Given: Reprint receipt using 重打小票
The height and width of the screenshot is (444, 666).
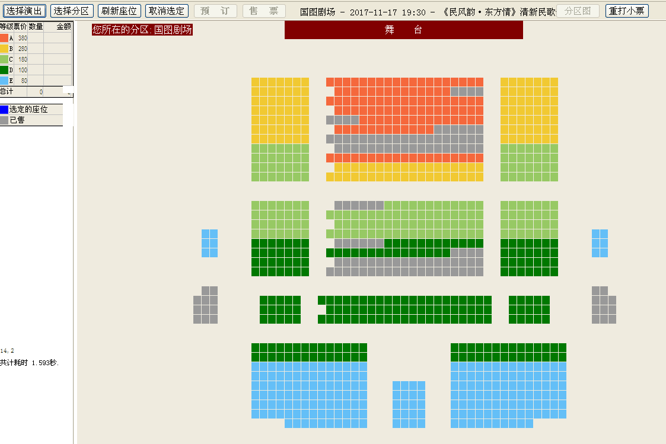Looking at the screenshot, I should (x=627, y=11).
